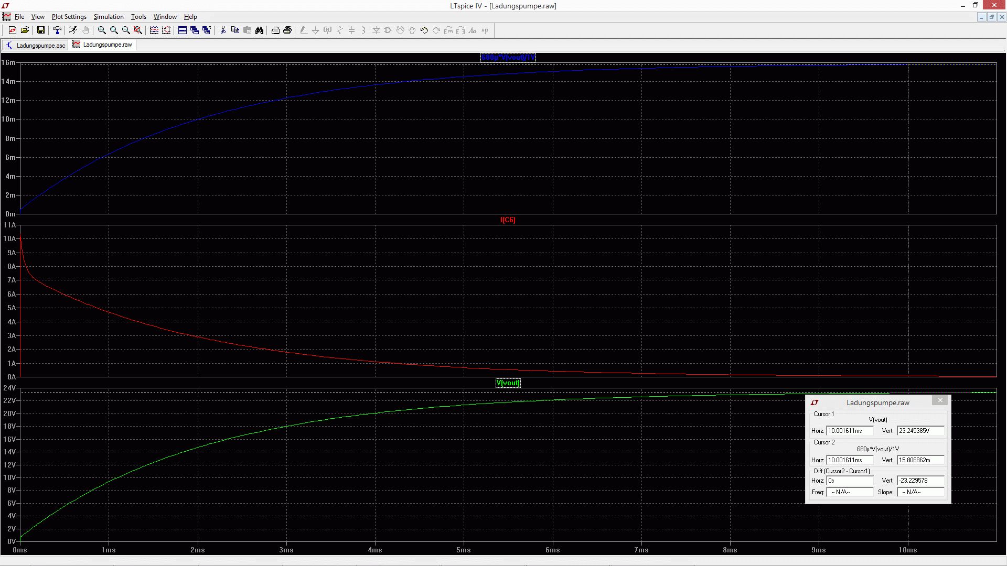Click the Cursor 2 Vert value field
The width and height of the screenshot is (1007, 566).
(920, 460)
